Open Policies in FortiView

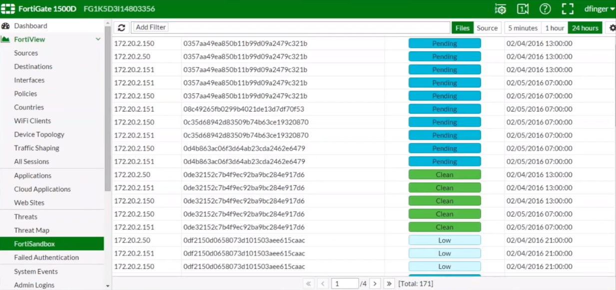click(25, 94)
